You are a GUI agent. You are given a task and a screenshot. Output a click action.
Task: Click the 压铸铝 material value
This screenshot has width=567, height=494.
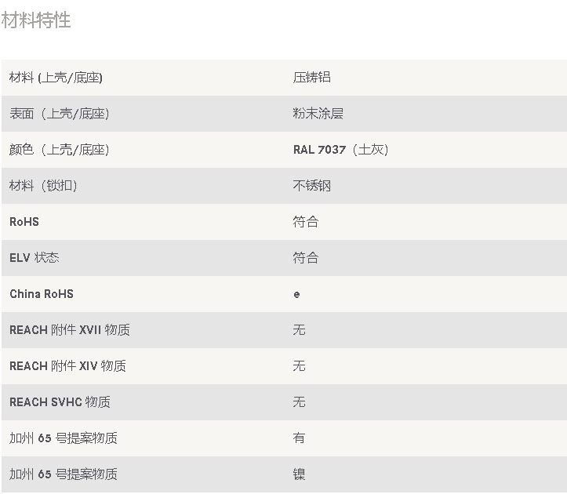pyautogui.click(x=311, y=78)
